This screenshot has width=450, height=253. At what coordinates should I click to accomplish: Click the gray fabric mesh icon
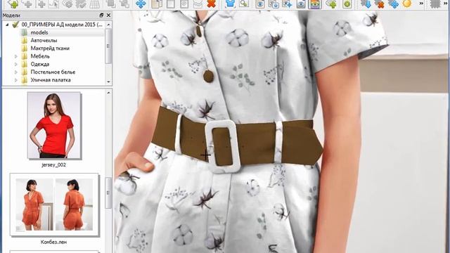[x=435, y=4]
